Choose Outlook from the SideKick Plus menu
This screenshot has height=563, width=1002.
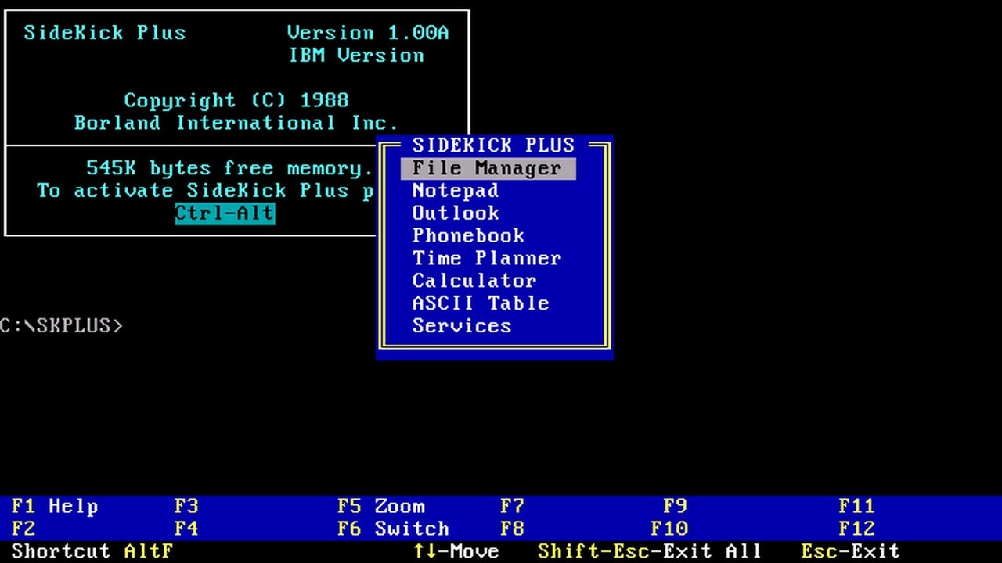(455, 213)
